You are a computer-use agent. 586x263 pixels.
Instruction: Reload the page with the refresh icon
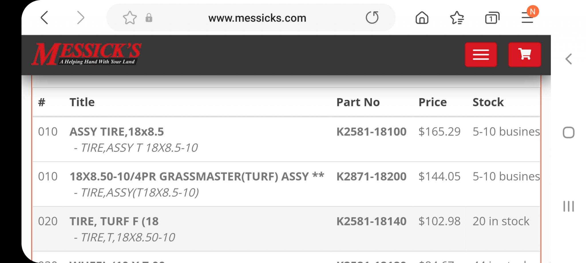pos(372,18)
